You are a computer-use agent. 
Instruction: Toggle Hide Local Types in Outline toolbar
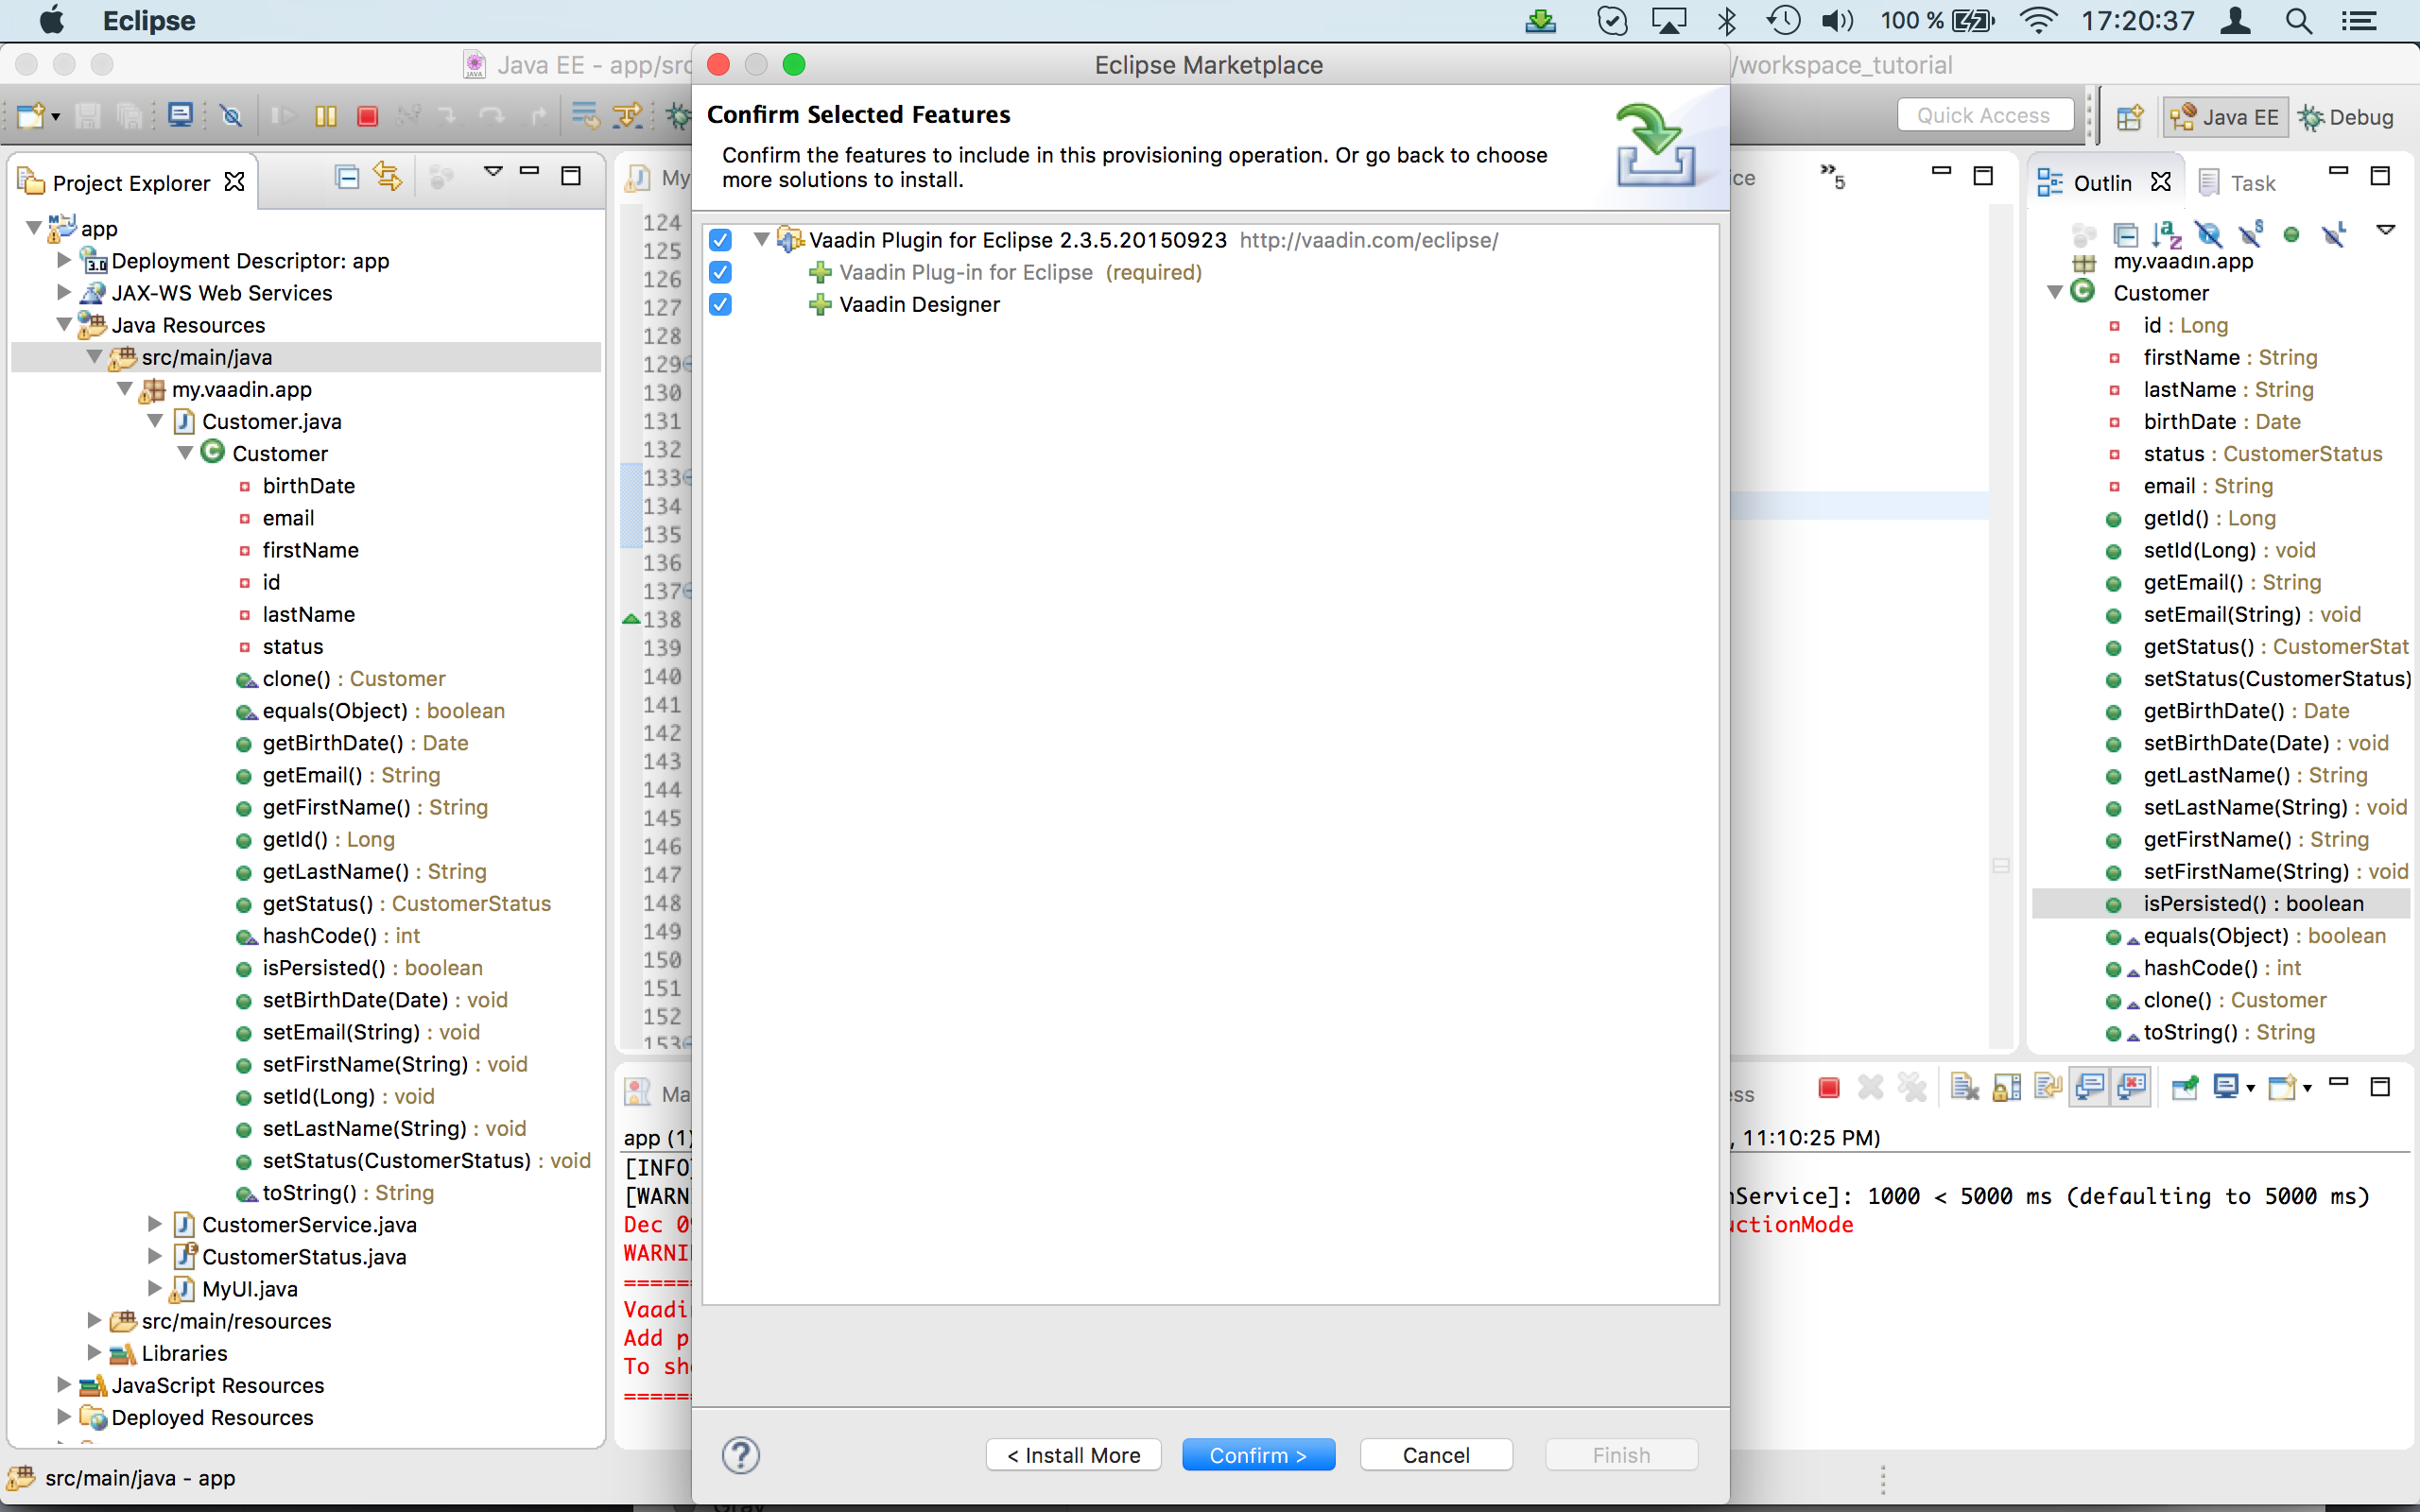(x=2334, y=234)
